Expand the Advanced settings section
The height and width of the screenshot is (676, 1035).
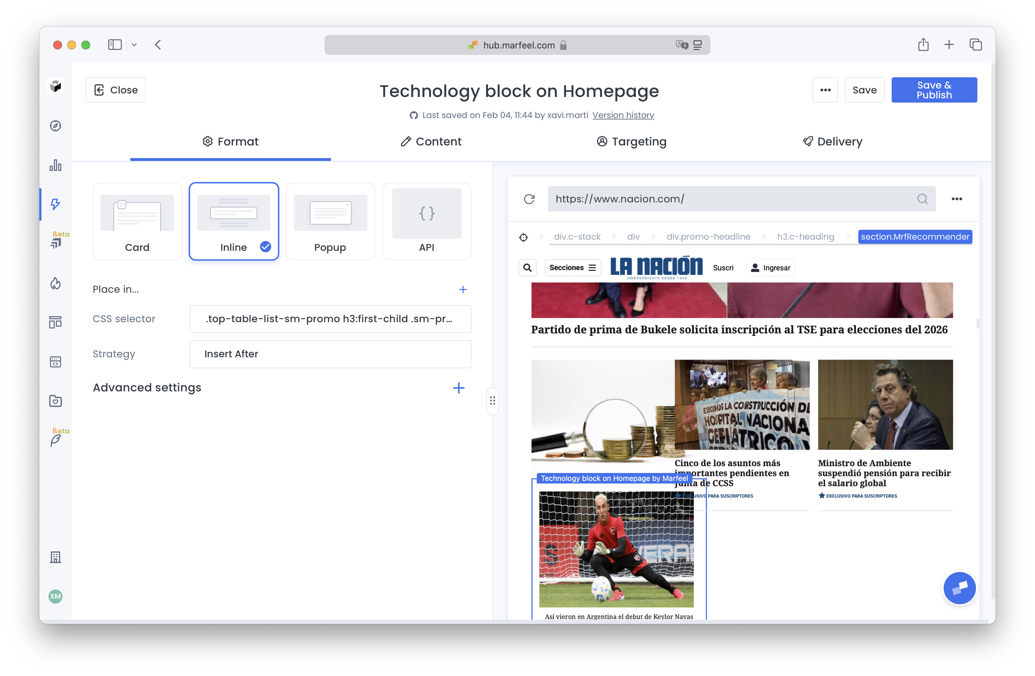(458, 388)
